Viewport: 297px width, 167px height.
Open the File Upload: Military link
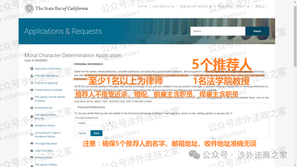[x=46, y=165]
